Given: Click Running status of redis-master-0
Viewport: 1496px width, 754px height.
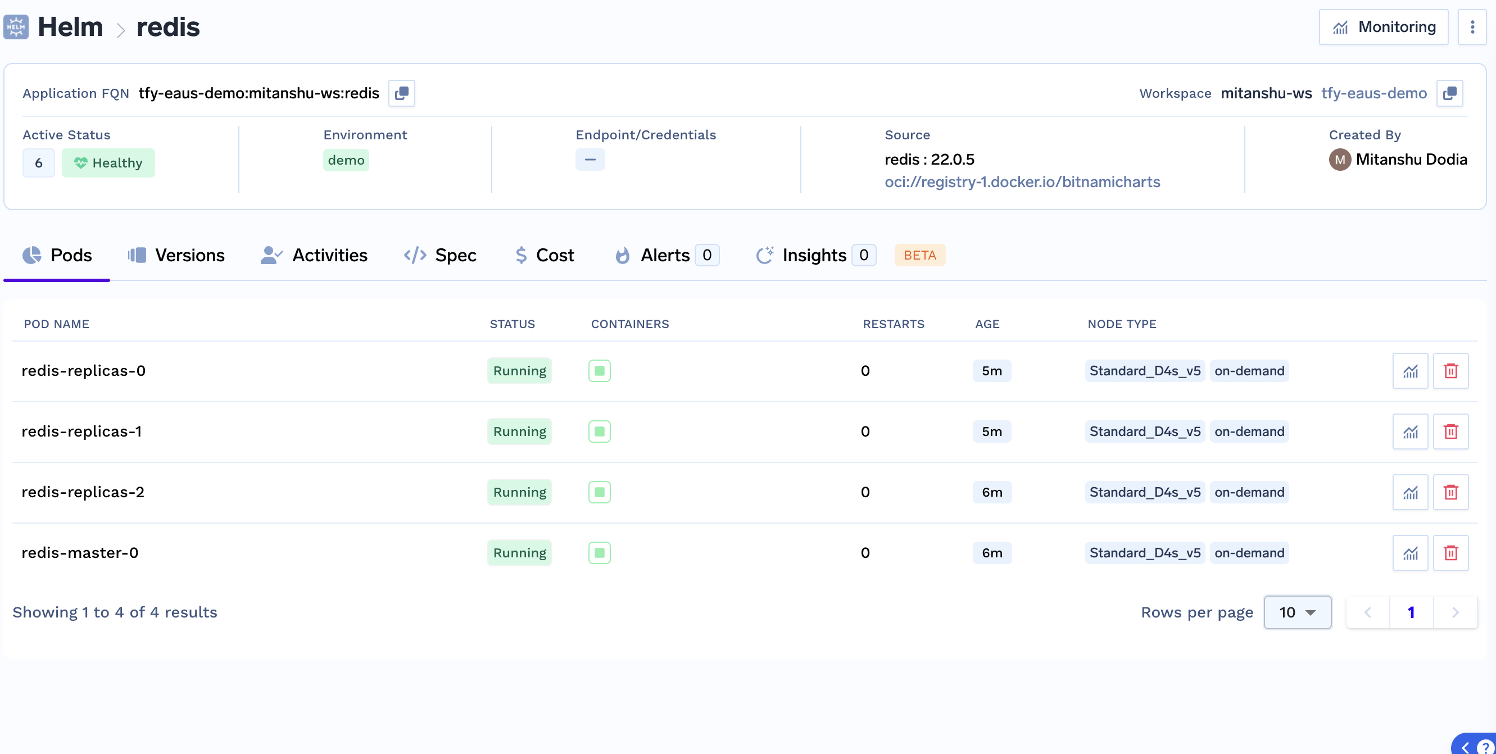Looking at the screenshot, I should pos(519,553).
